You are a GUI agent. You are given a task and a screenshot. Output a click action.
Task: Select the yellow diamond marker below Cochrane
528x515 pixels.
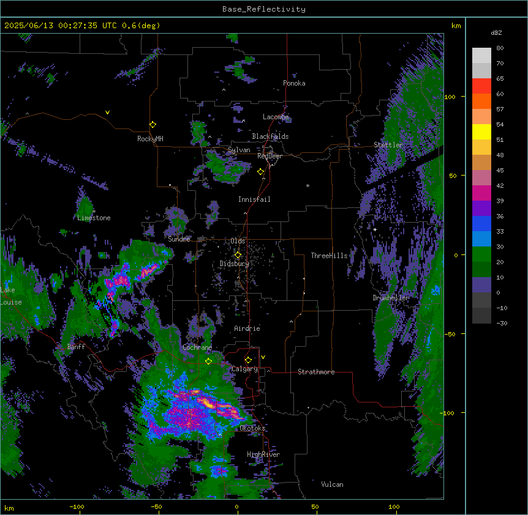[x=208, y=361]
